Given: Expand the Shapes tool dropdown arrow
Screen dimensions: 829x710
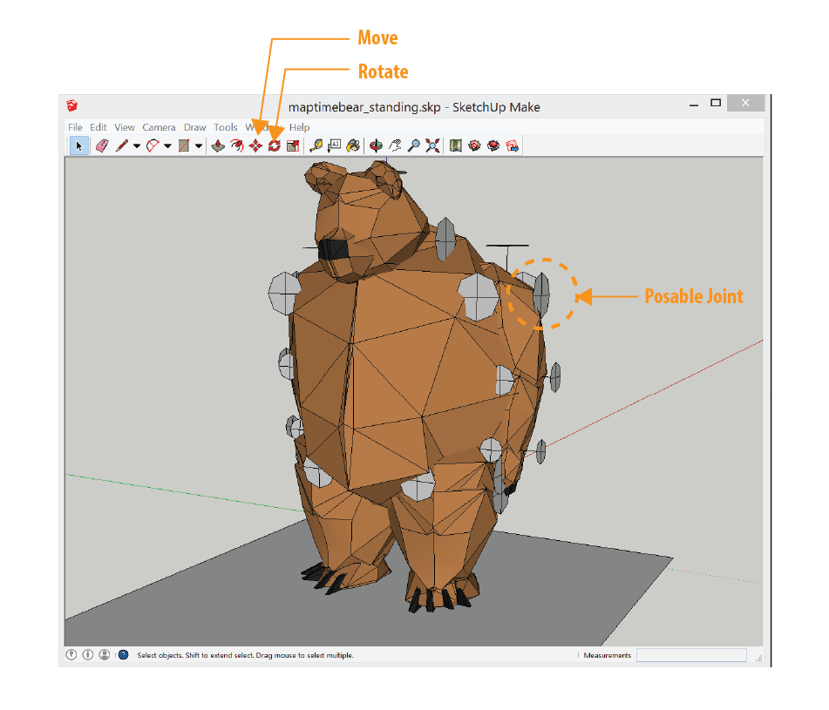Looking at the screenshot, I should pyautogui.click(x=199, y=146).
